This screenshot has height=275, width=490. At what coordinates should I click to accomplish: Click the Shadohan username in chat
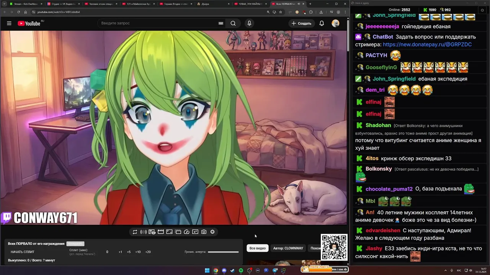[378, 125]
